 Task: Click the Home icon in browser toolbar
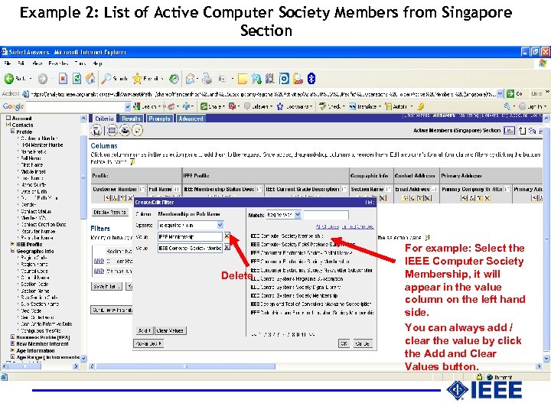90,79
